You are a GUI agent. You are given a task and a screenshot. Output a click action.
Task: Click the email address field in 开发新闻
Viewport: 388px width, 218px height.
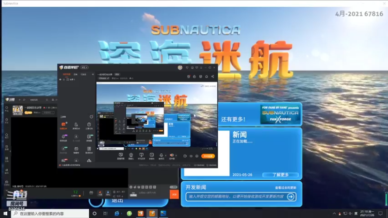click(x=236, y=197)
